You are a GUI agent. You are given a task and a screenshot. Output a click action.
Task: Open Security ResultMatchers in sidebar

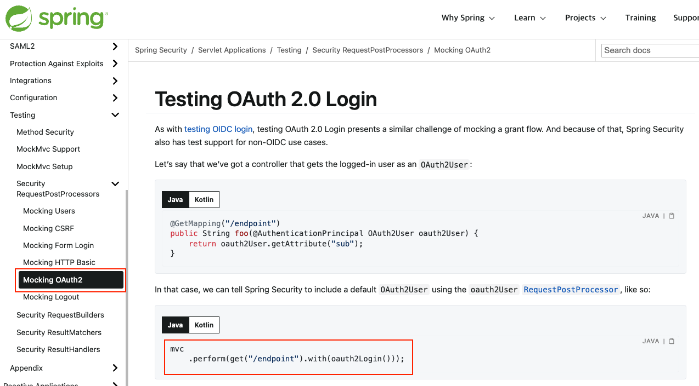pos(59,332)
